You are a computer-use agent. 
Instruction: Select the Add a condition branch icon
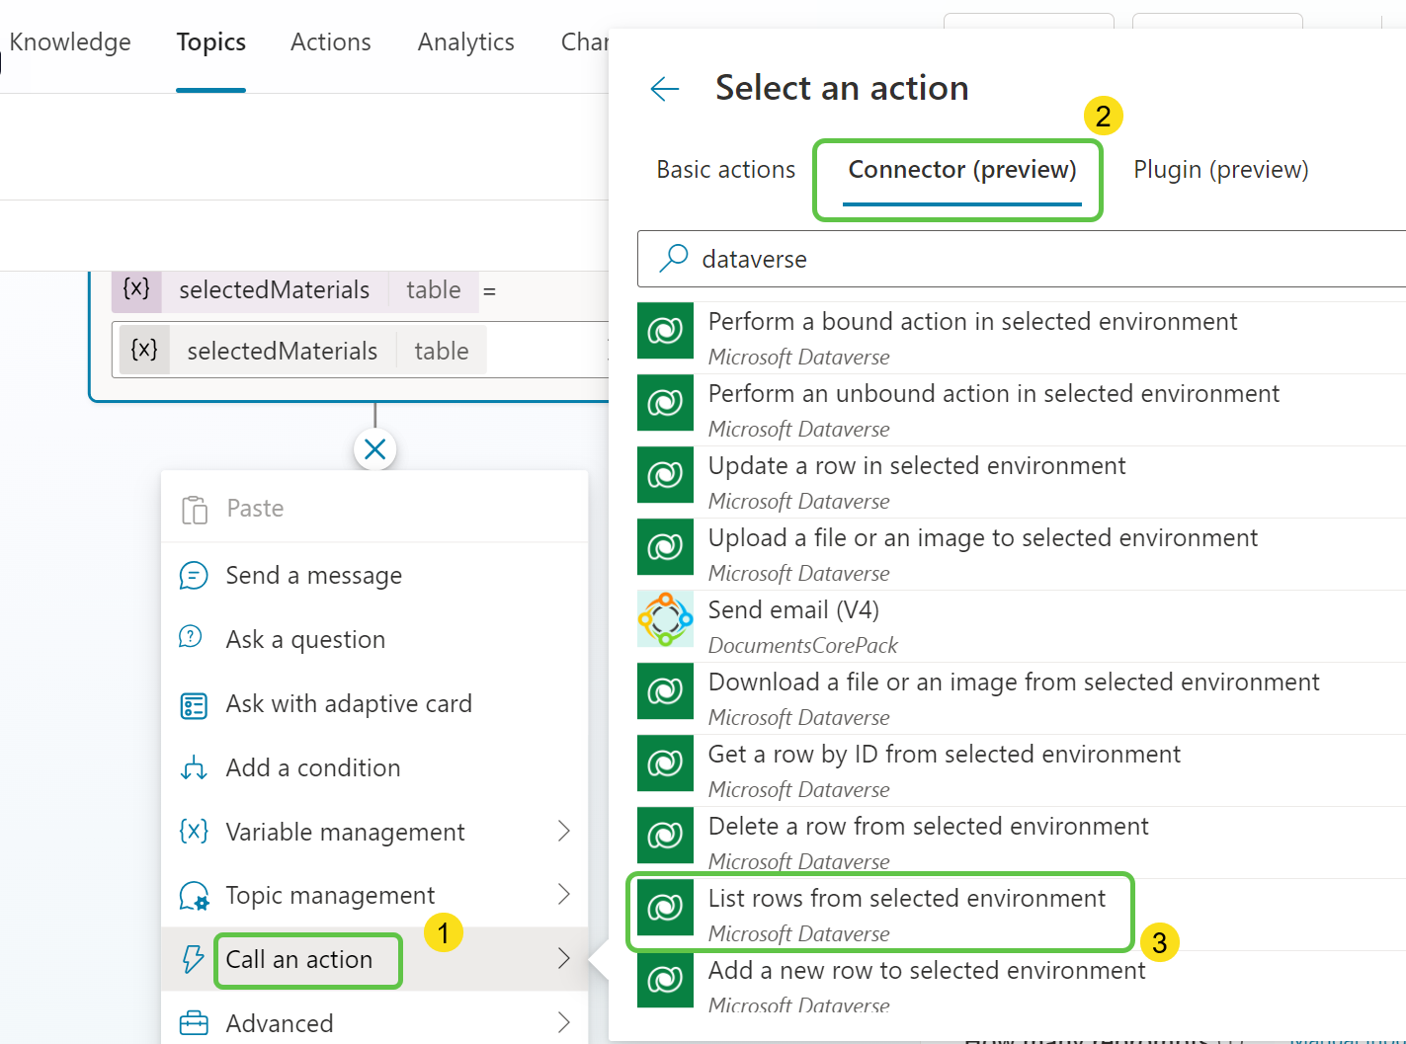coord(193,767)
